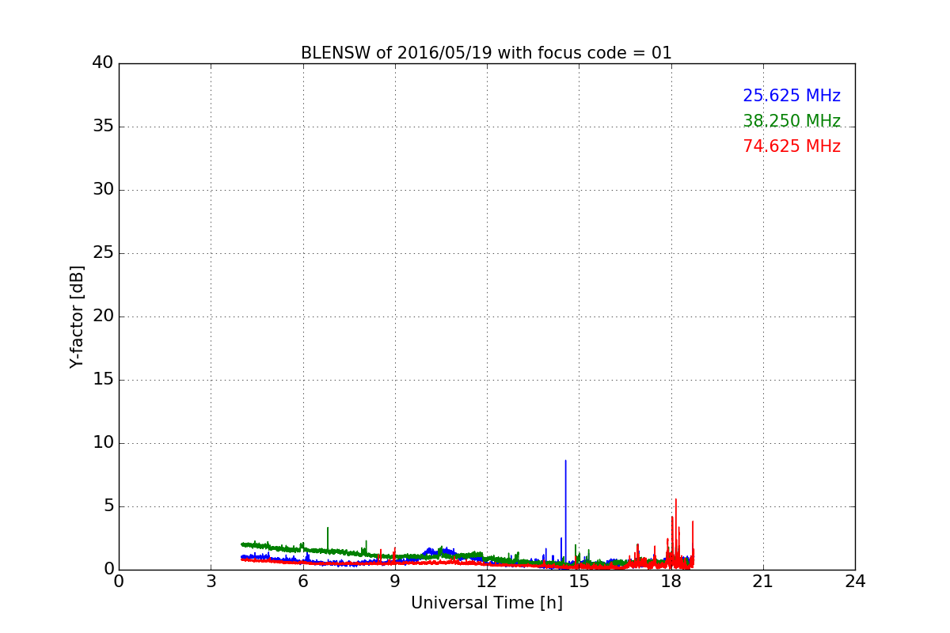Click the x-axis tick label '18'

point(671,582)
